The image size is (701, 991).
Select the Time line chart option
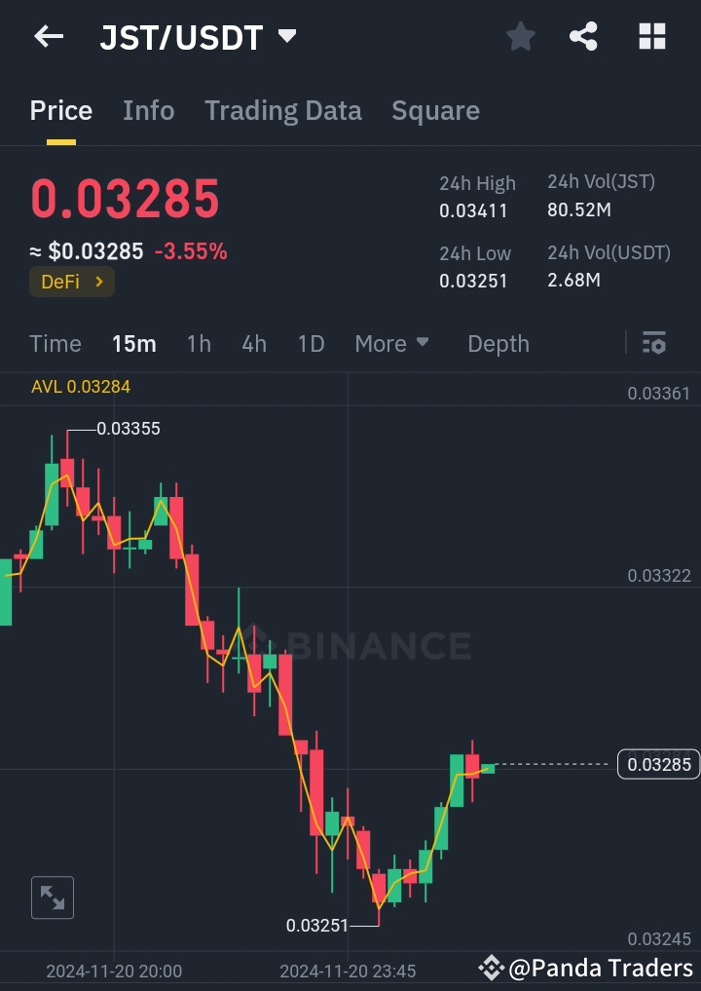click(x=55, y=343)
